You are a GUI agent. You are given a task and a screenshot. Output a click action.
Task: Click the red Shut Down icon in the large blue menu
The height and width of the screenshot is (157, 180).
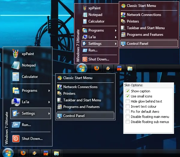click(x=16, y=139)
